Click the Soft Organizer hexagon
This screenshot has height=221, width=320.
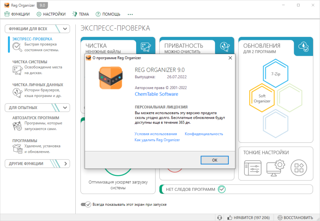(262, 98)
